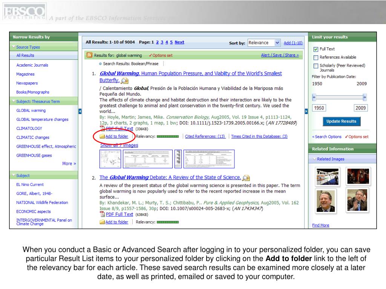Select All Results source type

point(25,55)
